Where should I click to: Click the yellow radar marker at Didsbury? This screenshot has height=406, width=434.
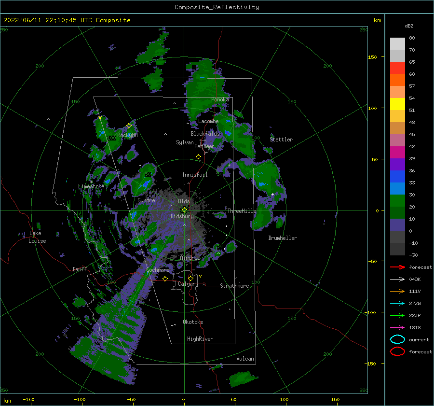[x=184, y=210]
